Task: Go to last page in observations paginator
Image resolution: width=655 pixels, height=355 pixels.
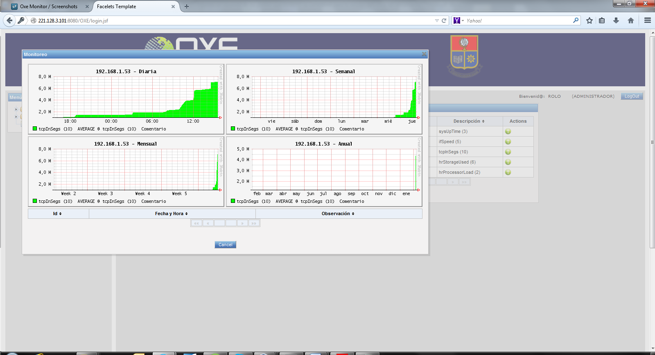Action: 254,223
